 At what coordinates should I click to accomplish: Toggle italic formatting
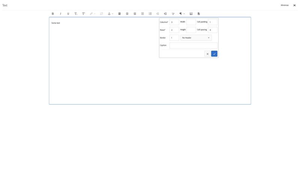click(x=60, y=14)
